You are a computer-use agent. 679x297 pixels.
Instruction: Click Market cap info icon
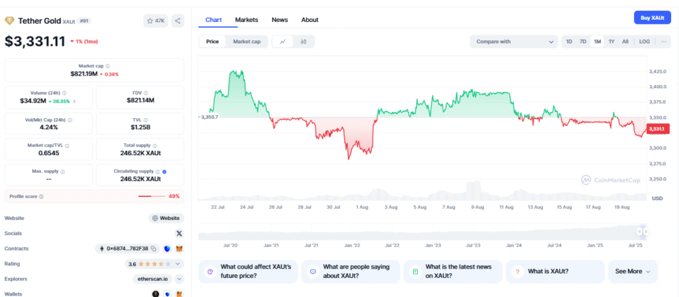pyautogui.click(x=108, y=66)
